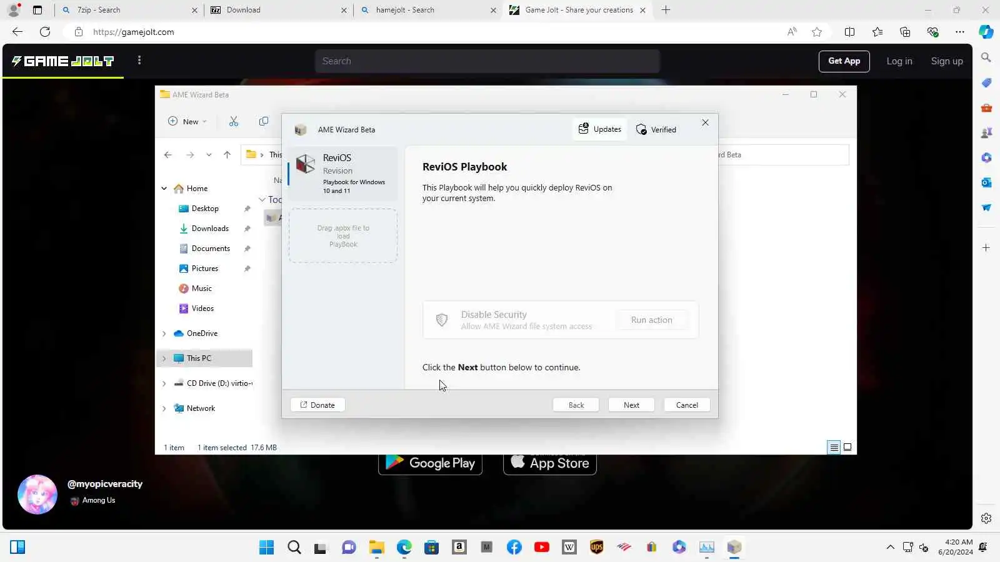1000x562 pixels.
Task: Click the browser Back arrow
Action: (x=17, y=32)
